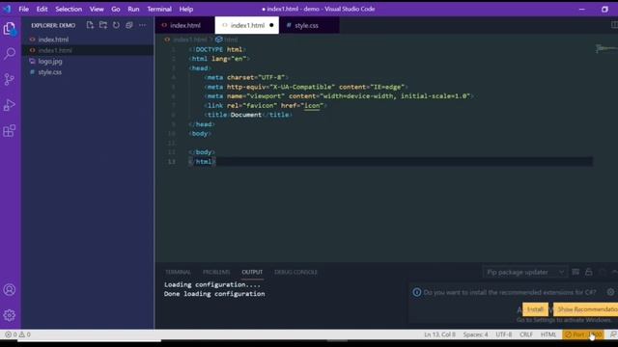Image resolution: width=618 pixels, height=347 pixels.
Task: Switch to the OUTPUT panel tab
Action: tap(252, 272)
